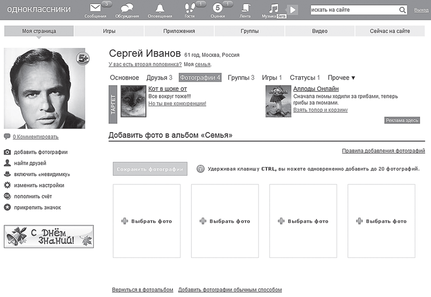Open Лента feed icon
The height and width of the screenshot is (297, 431).
pos(245,9)
